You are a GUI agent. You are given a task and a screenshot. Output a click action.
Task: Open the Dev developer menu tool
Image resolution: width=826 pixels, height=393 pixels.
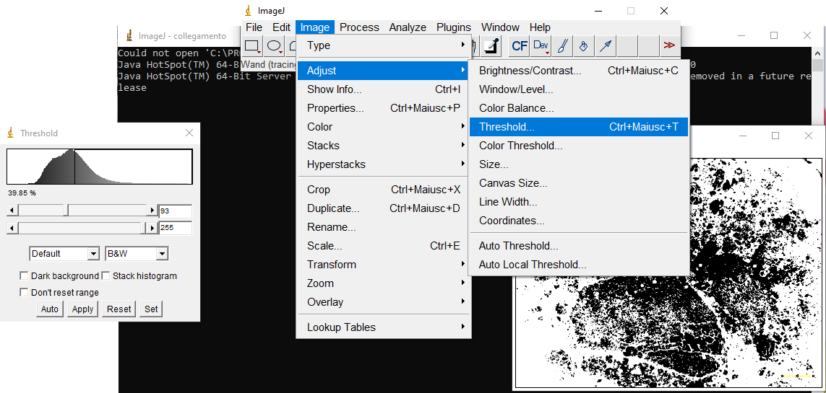[541, 46]
